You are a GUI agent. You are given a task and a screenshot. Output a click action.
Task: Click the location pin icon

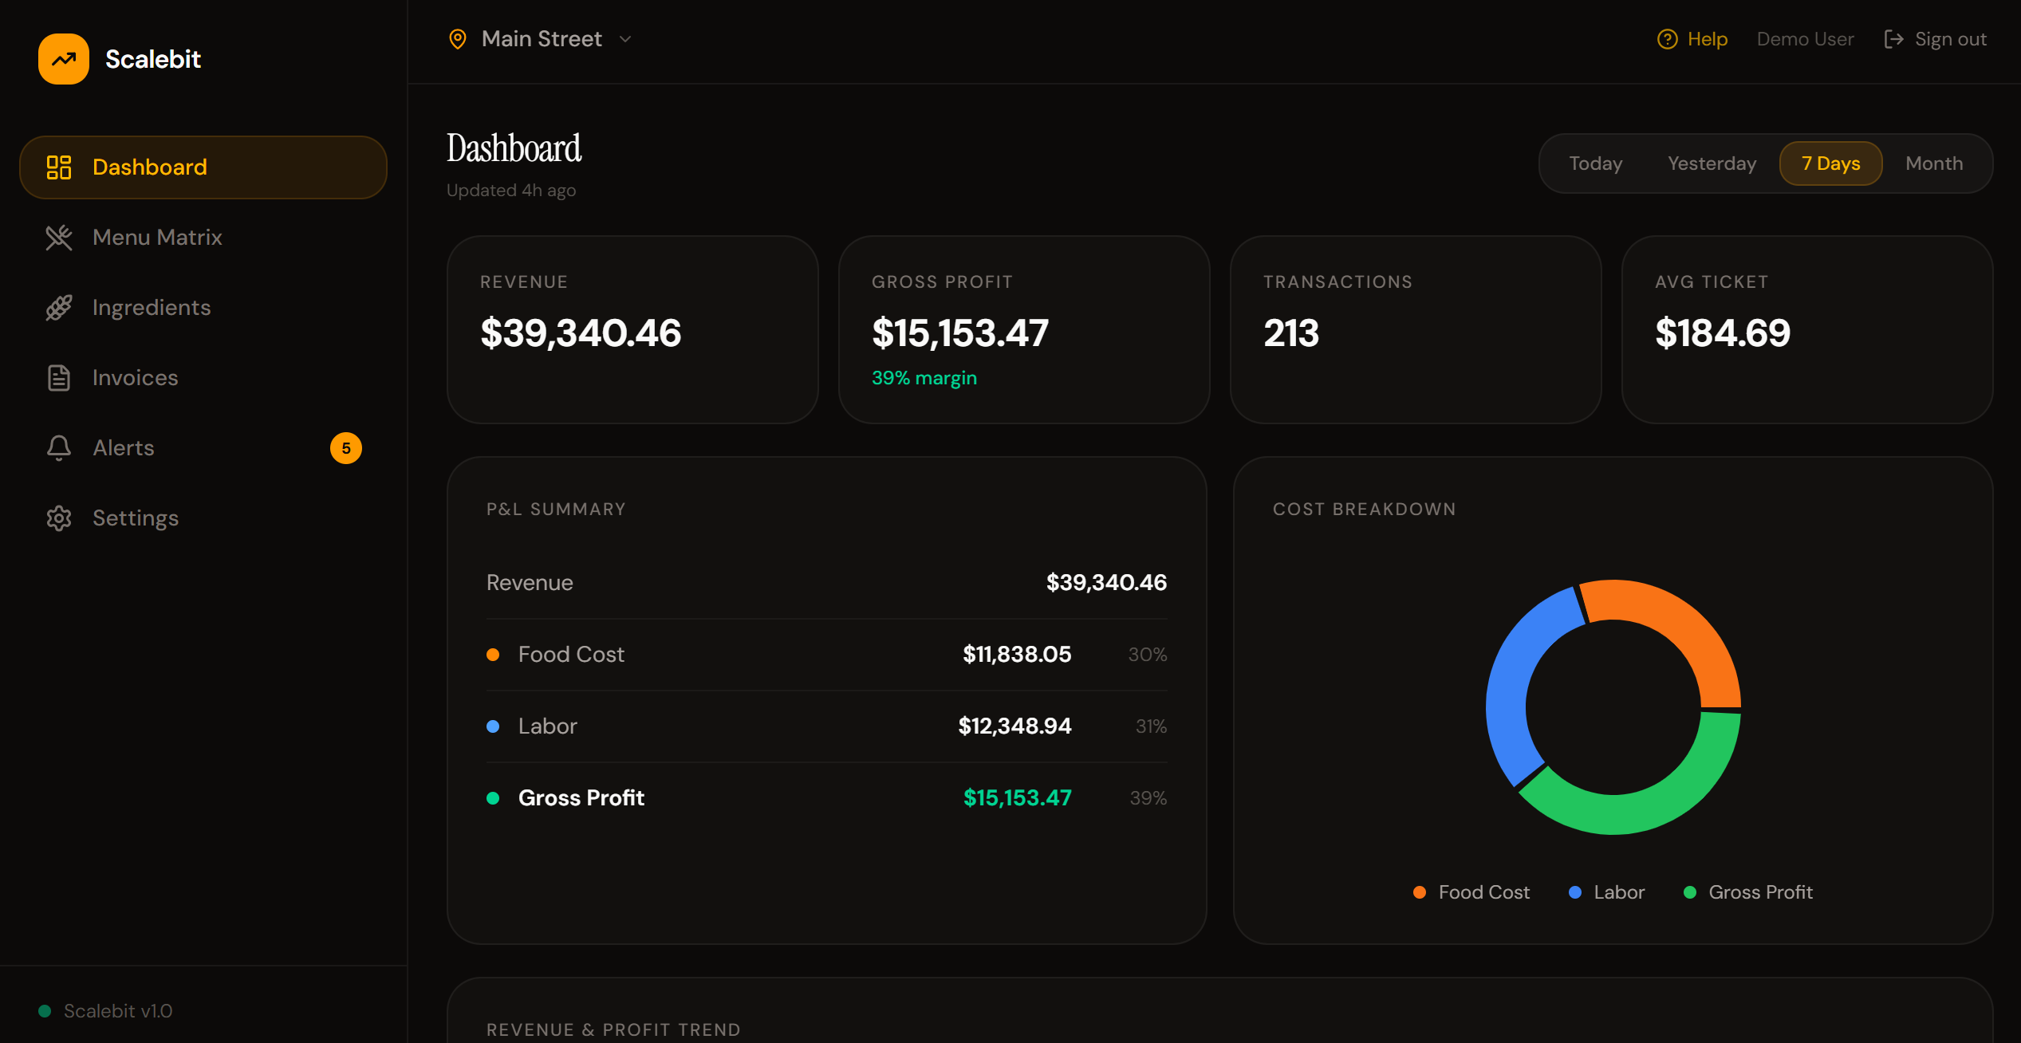click(458, 39)
